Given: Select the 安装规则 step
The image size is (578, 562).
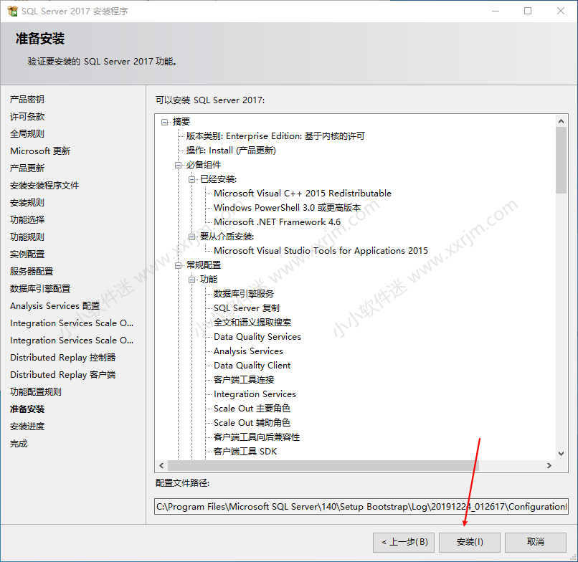Looking at the screenshot, I should coord(27,203).
